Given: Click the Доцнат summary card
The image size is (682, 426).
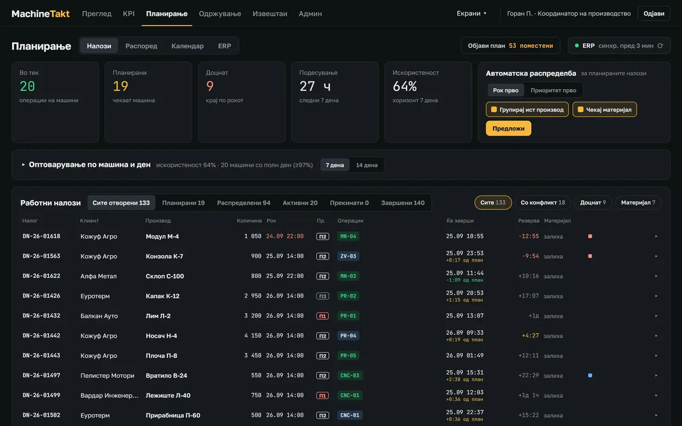Looking at the screenshot, I should coord(242,102).
